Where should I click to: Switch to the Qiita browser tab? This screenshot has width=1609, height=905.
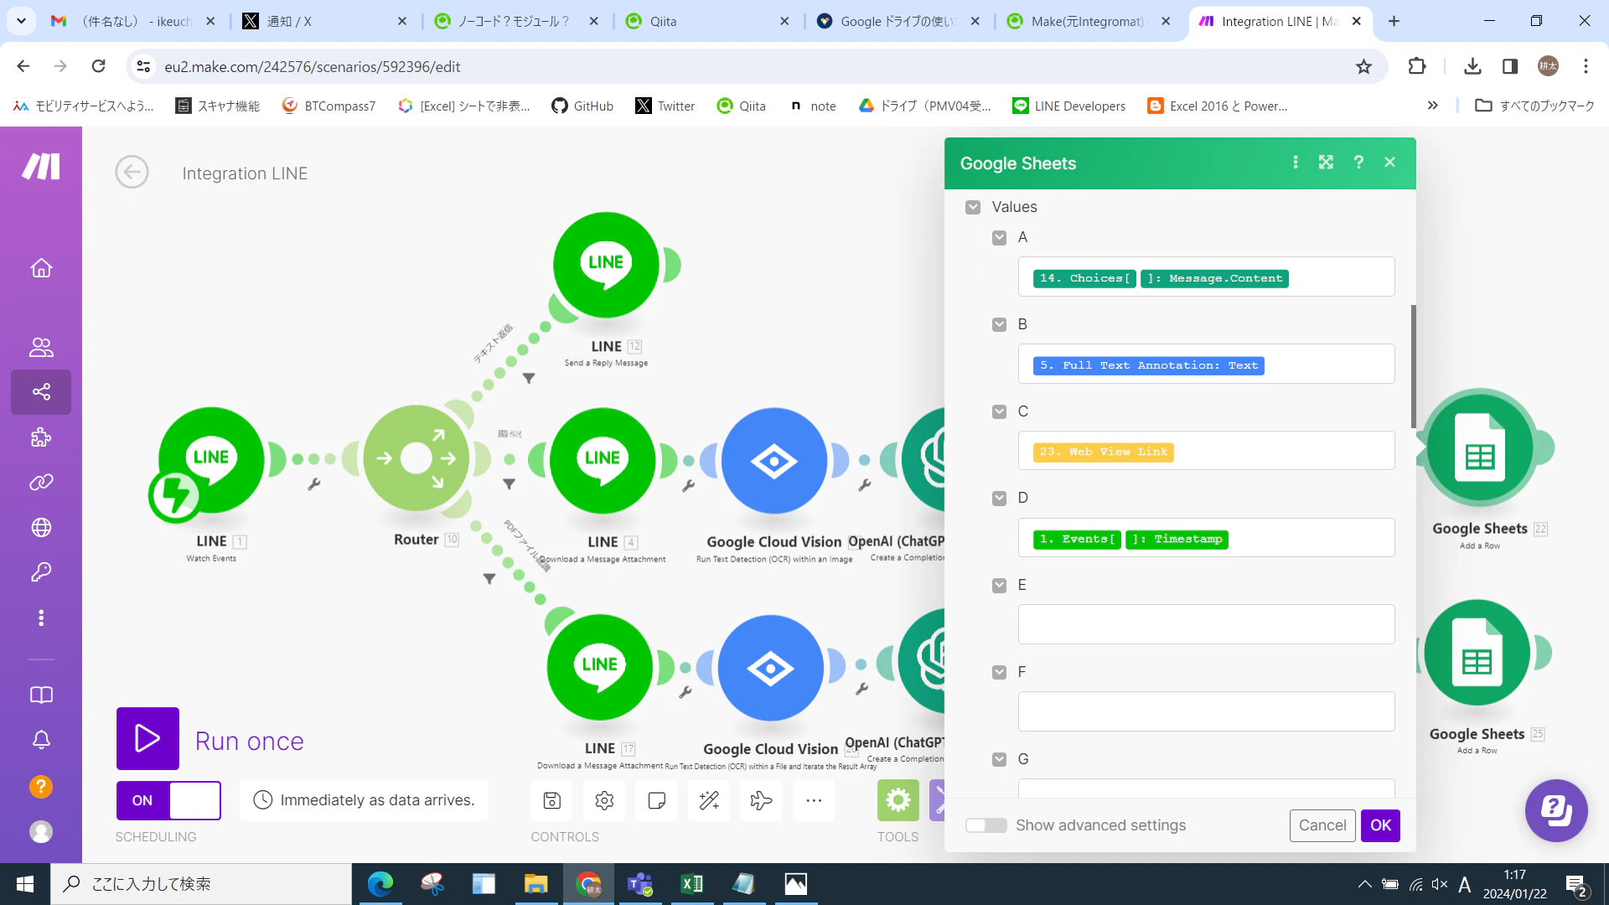[x=708, y=21]
